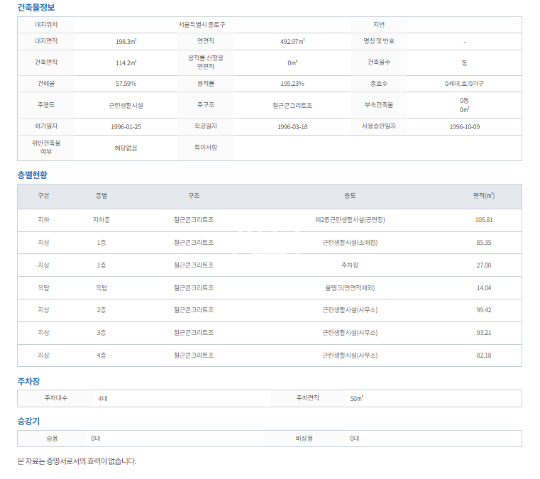The height and width of the screenshot is (479, 540).
Task: Click the 50㎡ 주차면적 value
Action: (x=356, y=399)
